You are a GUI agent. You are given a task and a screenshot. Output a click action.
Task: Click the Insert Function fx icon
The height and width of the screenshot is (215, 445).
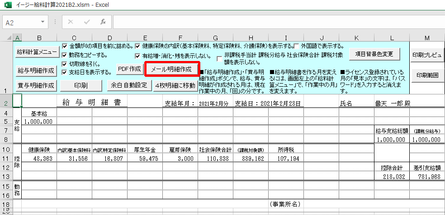coord(103,22)
